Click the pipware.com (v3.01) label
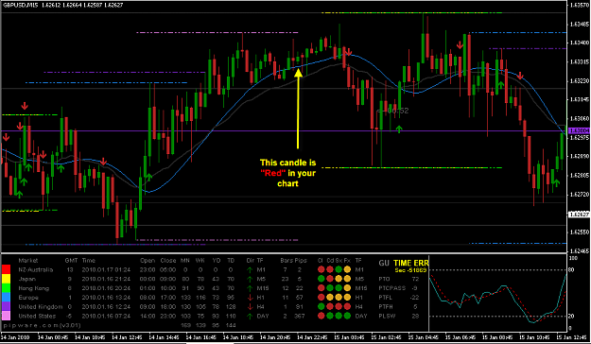Screen dimensions: 591x344 (x=42, y=325)
